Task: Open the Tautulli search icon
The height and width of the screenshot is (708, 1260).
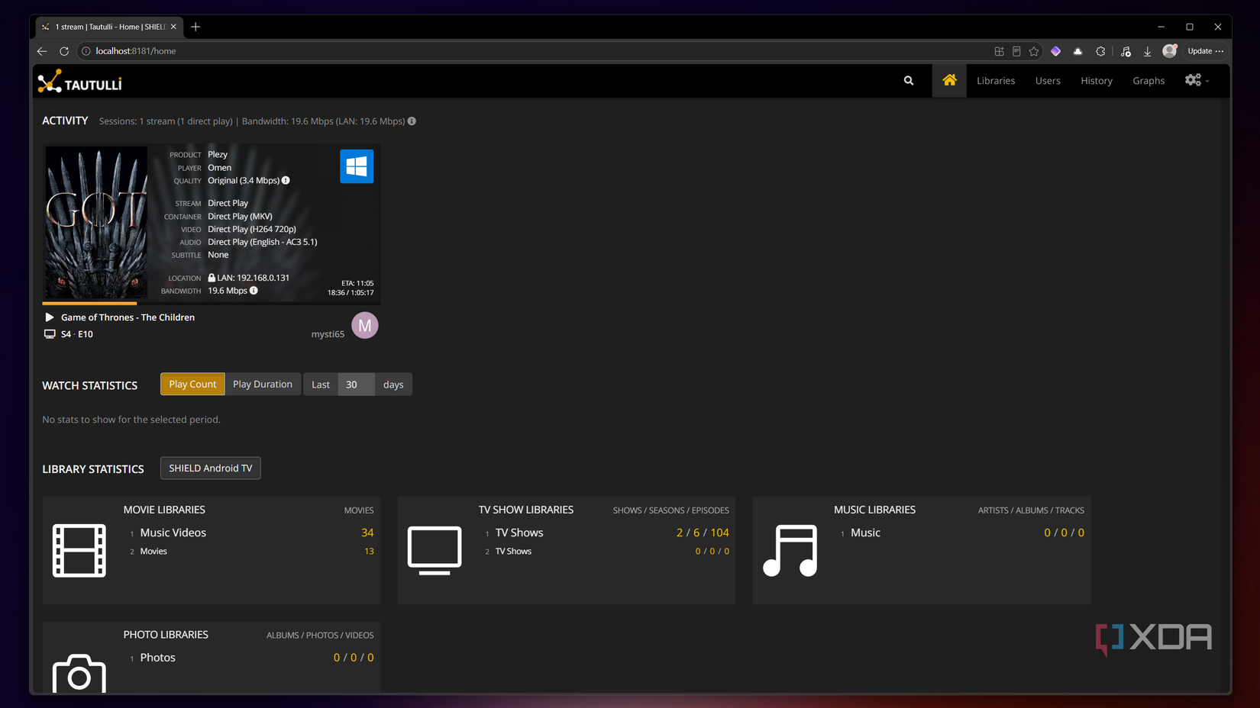Action: click(x=908, y=81)
